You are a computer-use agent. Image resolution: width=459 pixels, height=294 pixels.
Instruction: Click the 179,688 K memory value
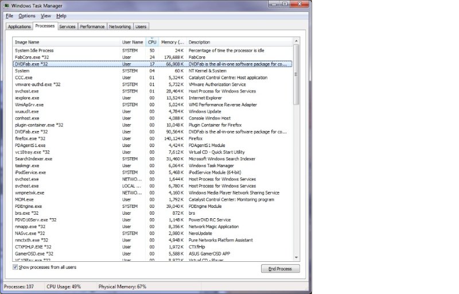(174, 57)
